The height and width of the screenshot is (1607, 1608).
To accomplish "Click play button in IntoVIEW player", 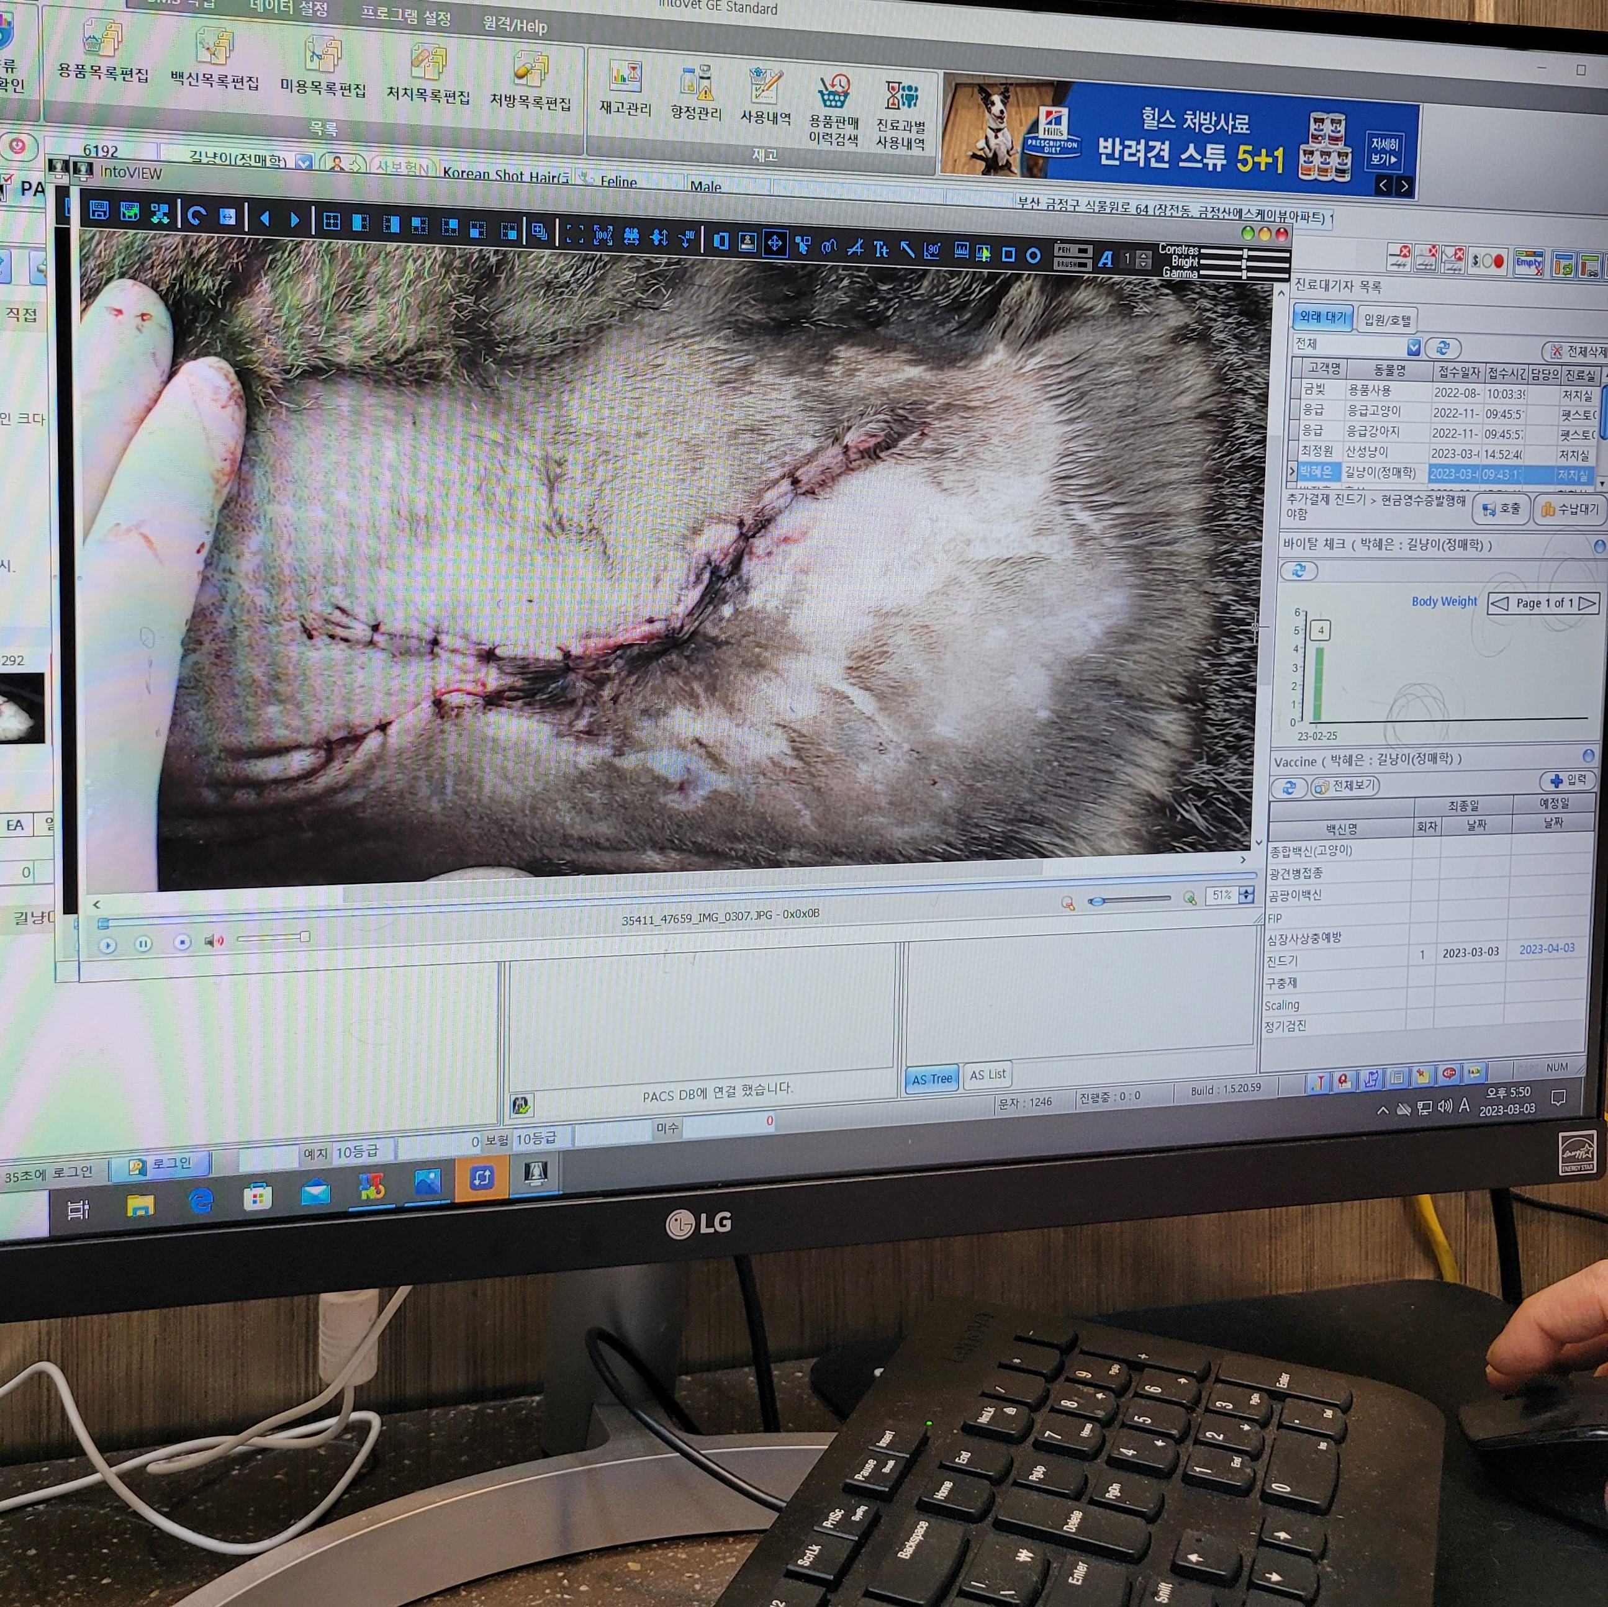I will (x=107, y=945).
